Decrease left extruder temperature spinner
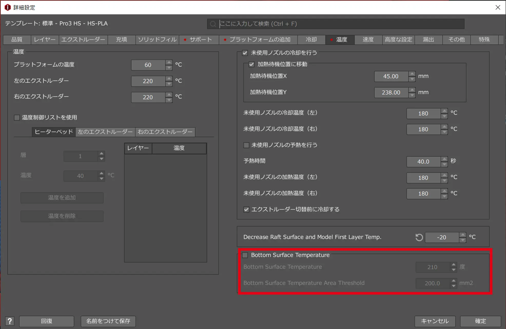The width and height of the screenshot is (506, 329). point(169,84)
